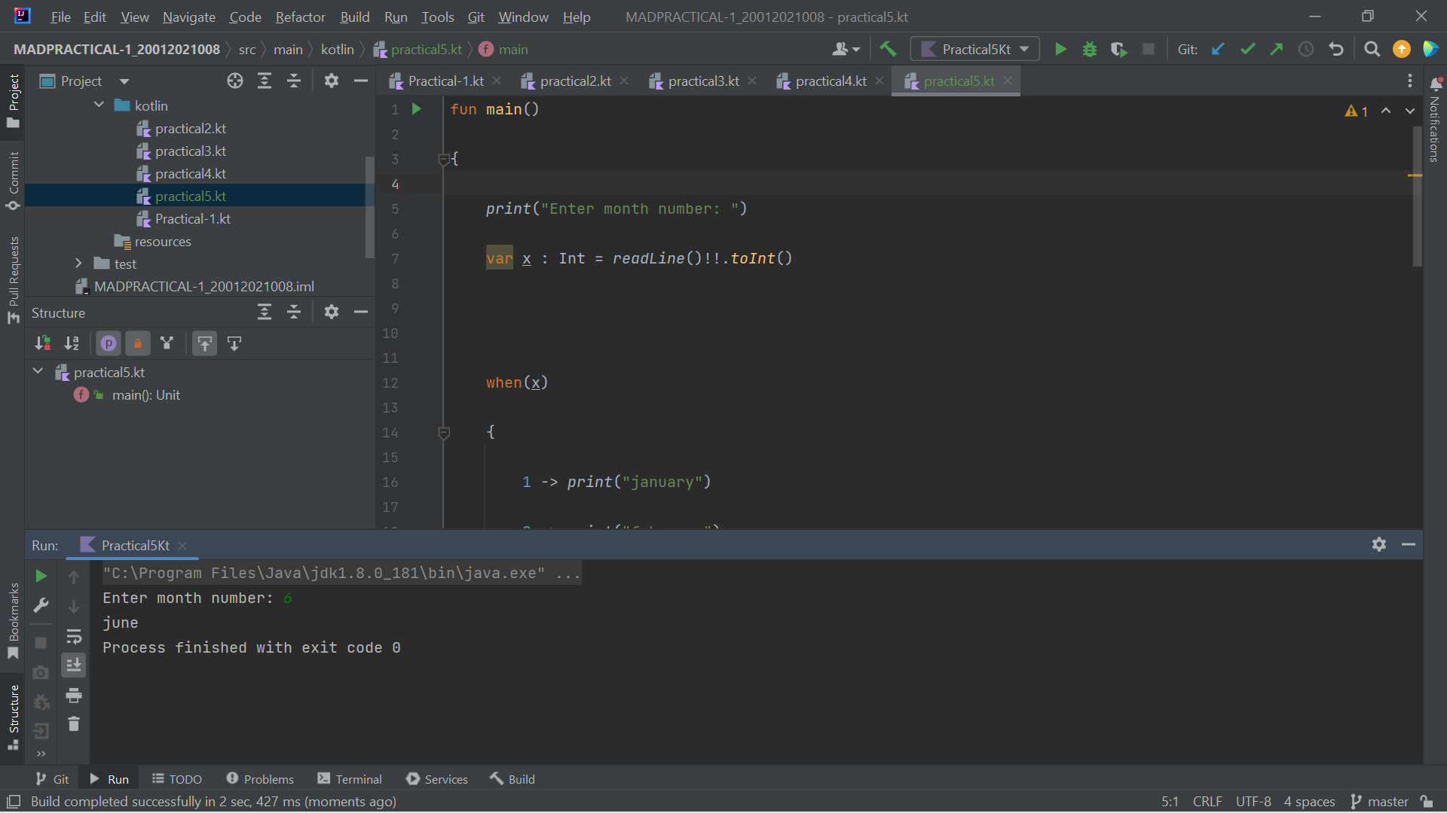
Task: Collapse practical5.kt node in Structure
Action: tap(38, 372)
